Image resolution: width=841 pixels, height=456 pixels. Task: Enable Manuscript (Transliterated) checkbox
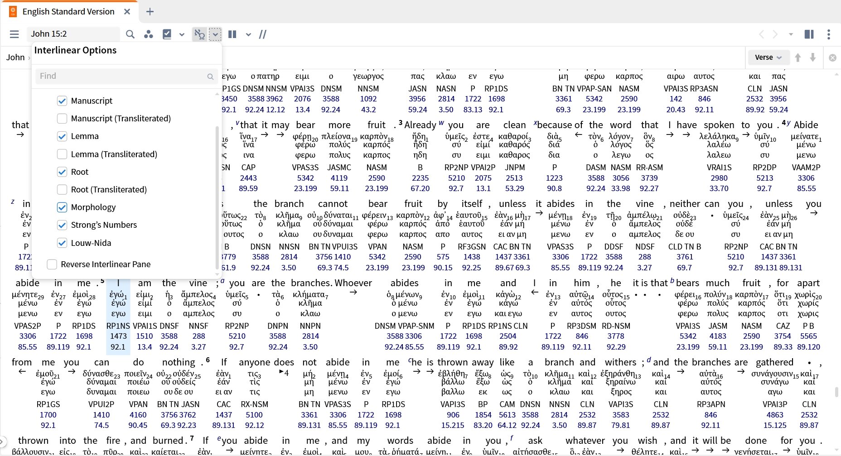[62, 119]
